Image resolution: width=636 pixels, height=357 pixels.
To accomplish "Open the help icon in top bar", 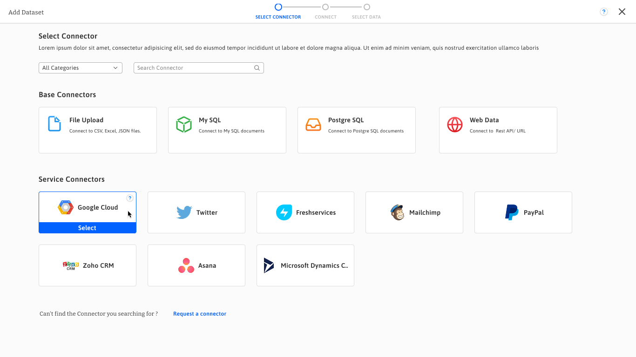I will pyautogui.click(x=604, y=12).
